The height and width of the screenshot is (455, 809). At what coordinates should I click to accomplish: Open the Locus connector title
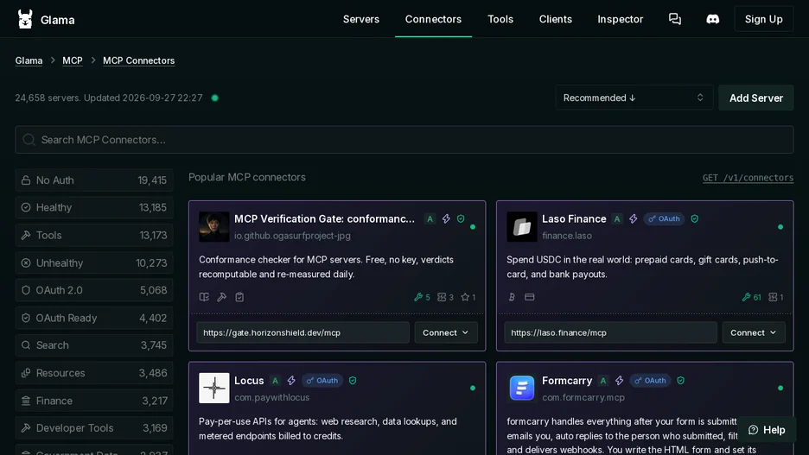click(249, 380)
